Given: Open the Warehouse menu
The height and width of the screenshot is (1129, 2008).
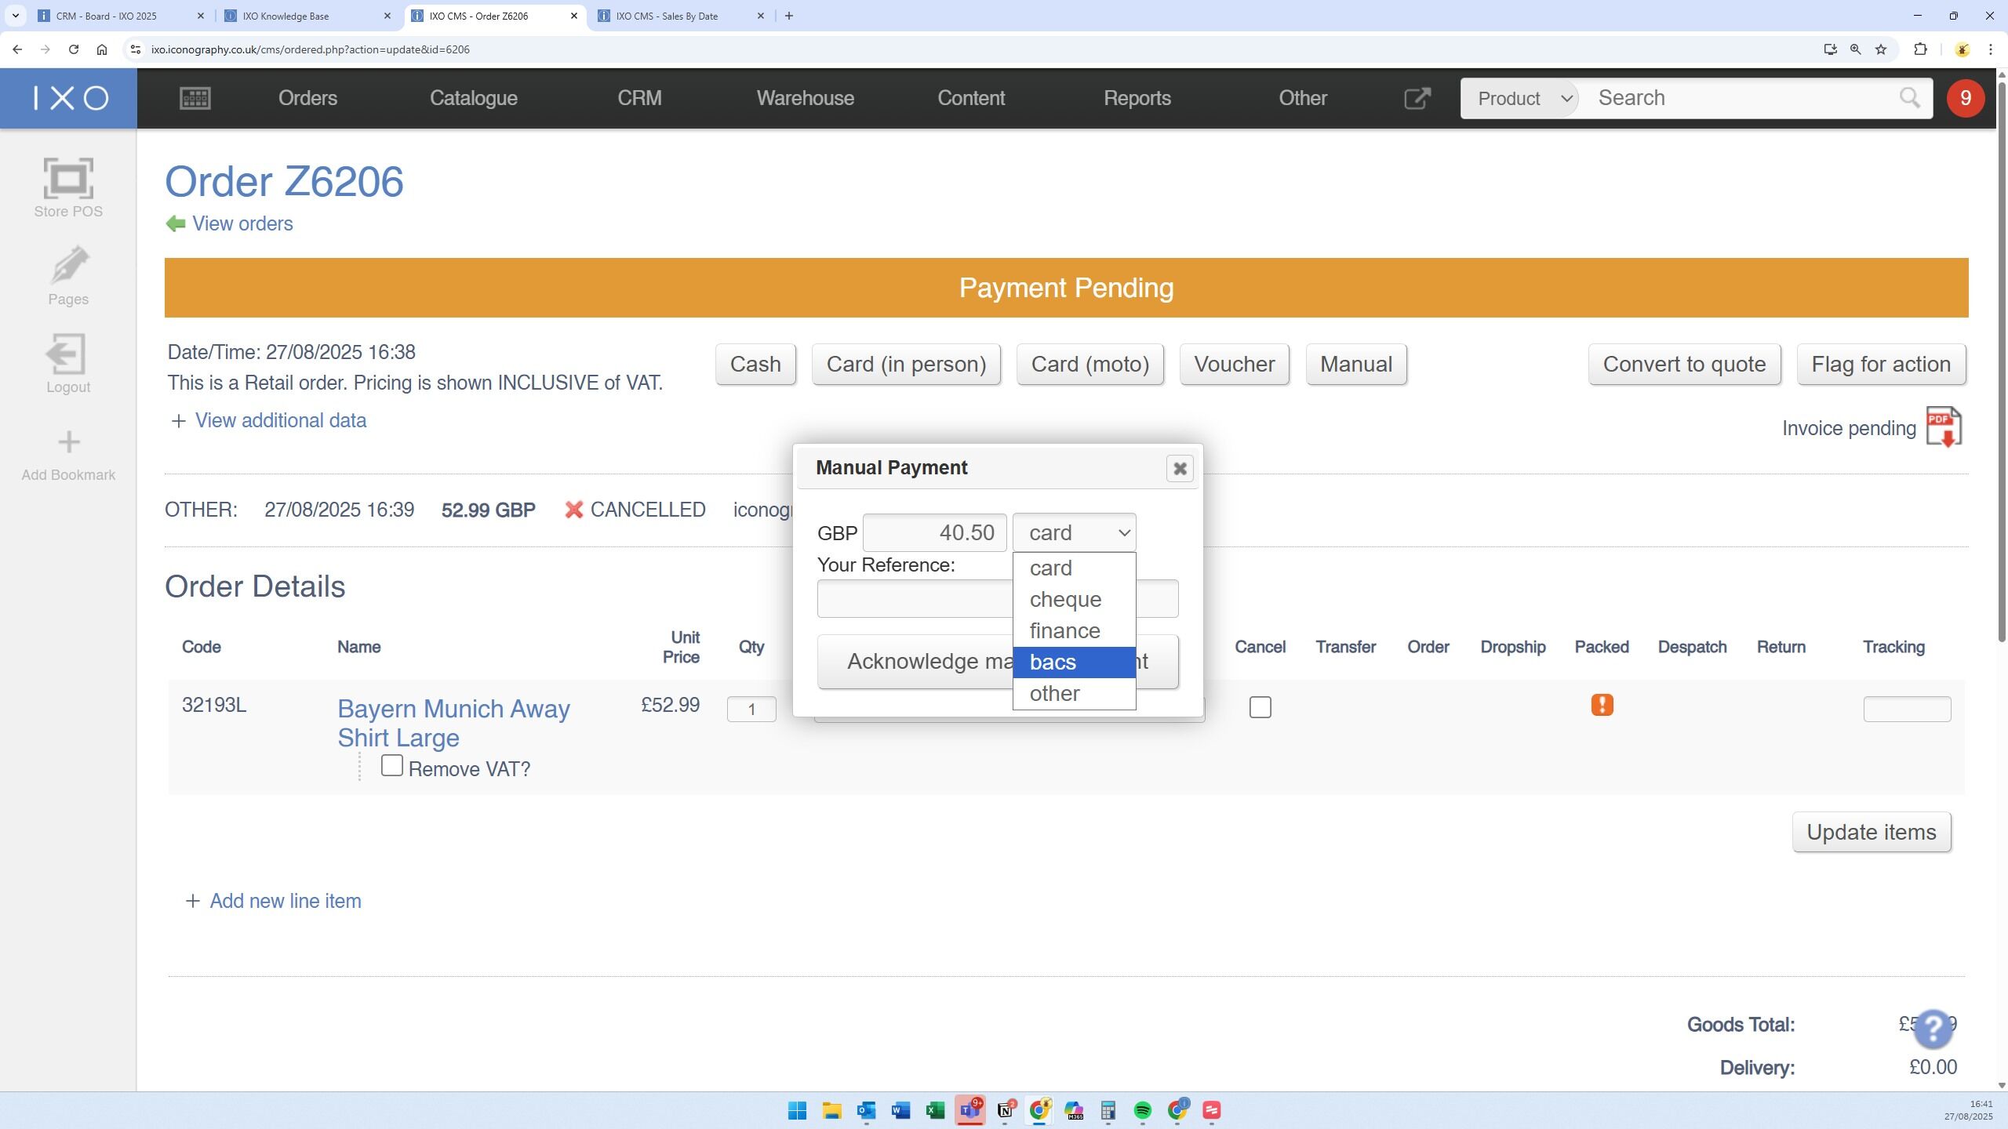Looking at the screenshot, I should pyautogui.click(x=805, y=98).
